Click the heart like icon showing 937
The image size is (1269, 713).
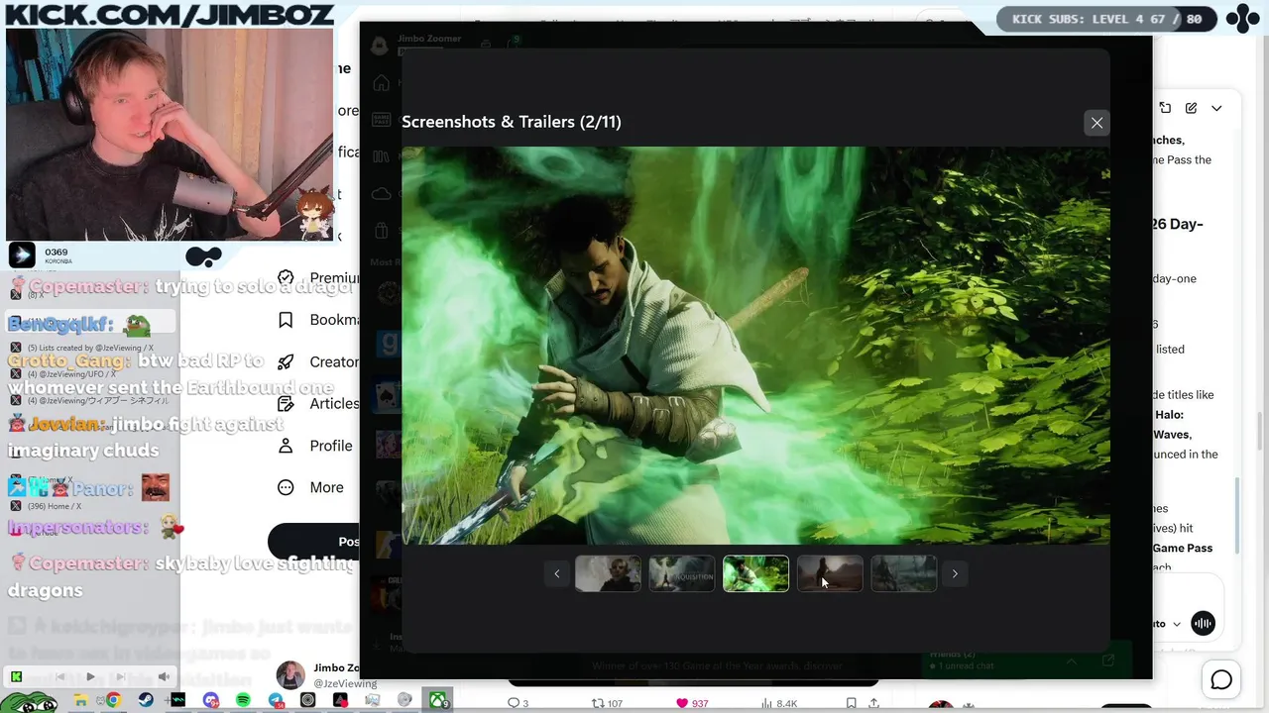pos(682,703)
